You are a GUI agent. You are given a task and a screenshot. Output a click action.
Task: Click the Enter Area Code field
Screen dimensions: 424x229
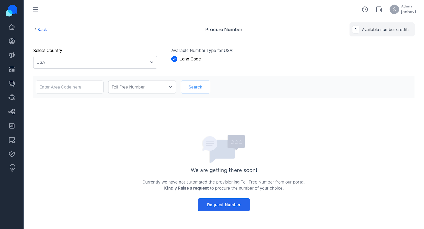69,87
